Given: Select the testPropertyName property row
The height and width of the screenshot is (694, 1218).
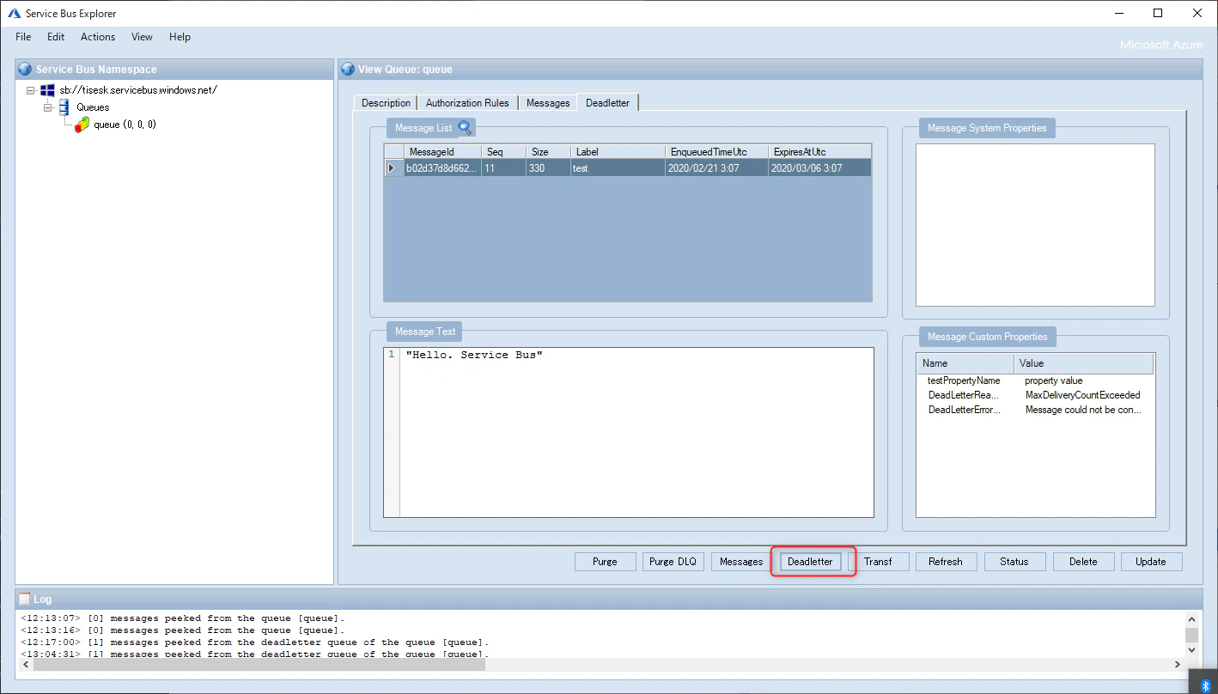Looking at the screenshot, I should 964,380.
